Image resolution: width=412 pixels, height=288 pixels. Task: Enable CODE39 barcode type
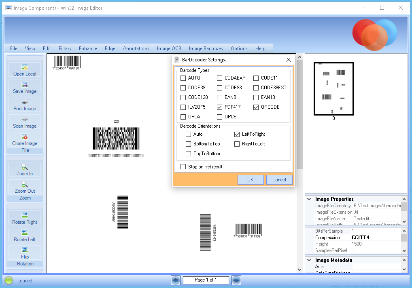[x=183, y=88]
